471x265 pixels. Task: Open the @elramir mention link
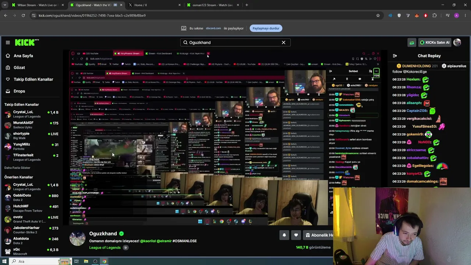click(x=164, y=241)
